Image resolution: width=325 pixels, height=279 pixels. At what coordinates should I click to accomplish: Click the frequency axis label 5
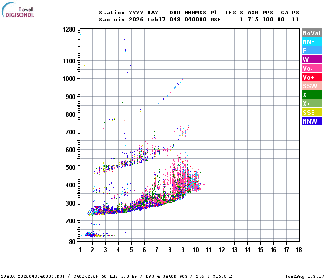pos(131,250)
